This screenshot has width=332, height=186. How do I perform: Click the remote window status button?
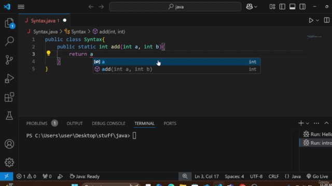point(7,176)
